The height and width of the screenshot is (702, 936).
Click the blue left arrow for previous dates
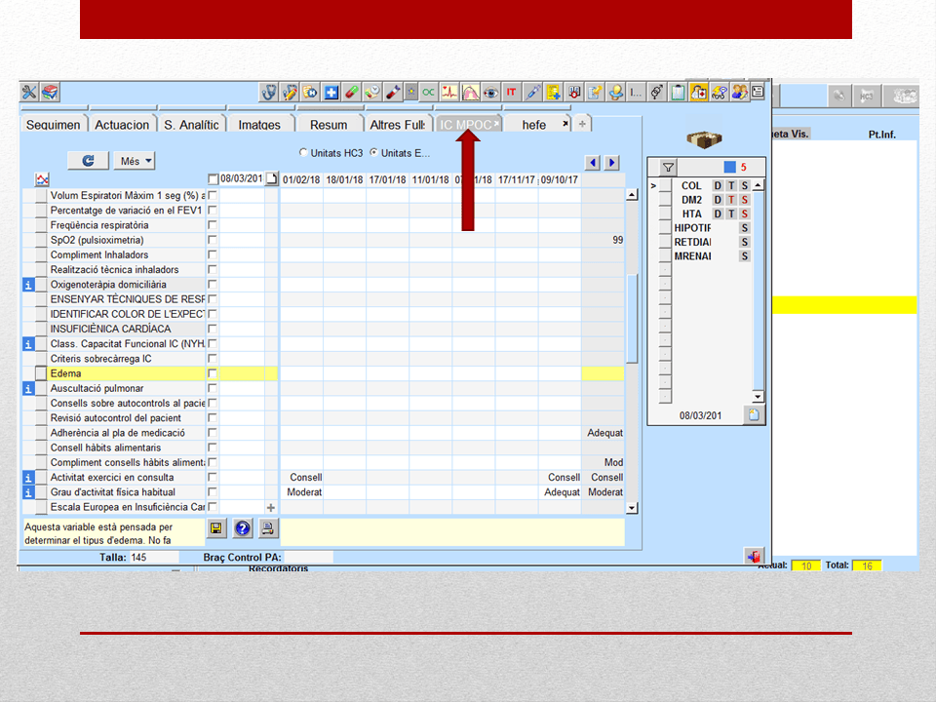point(592,163)
